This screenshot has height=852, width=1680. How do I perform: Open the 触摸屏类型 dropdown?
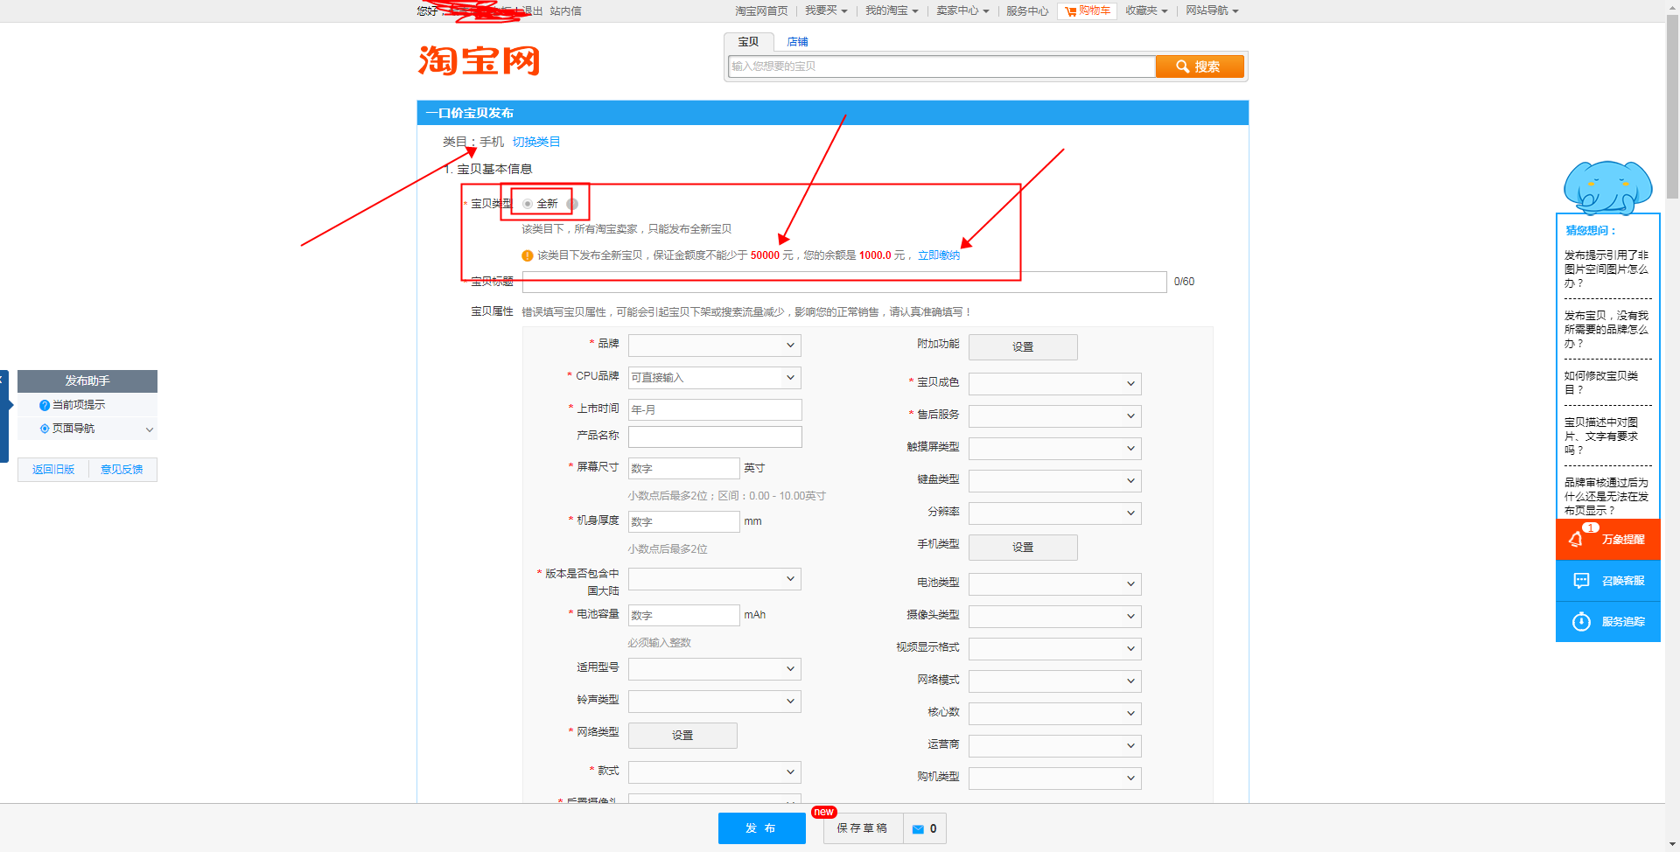[x=1055, y=449]
